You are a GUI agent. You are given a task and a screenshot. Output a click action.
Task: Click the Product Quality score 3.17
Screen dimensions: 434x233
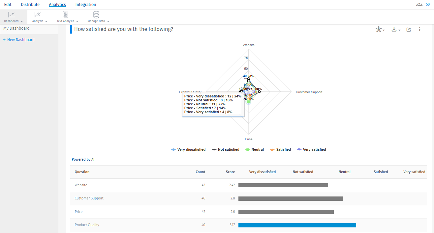(x=232, y=225)
